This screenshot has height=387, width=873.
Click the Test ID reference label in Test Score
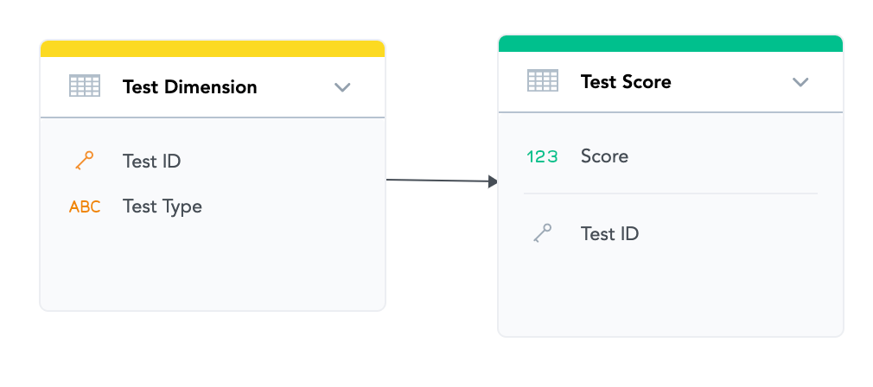pos(609,234)
